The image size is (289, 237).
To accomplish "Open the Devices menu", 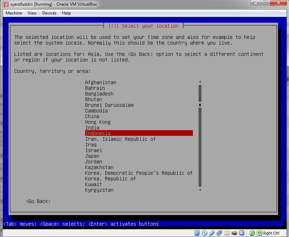I will (49, 13).
